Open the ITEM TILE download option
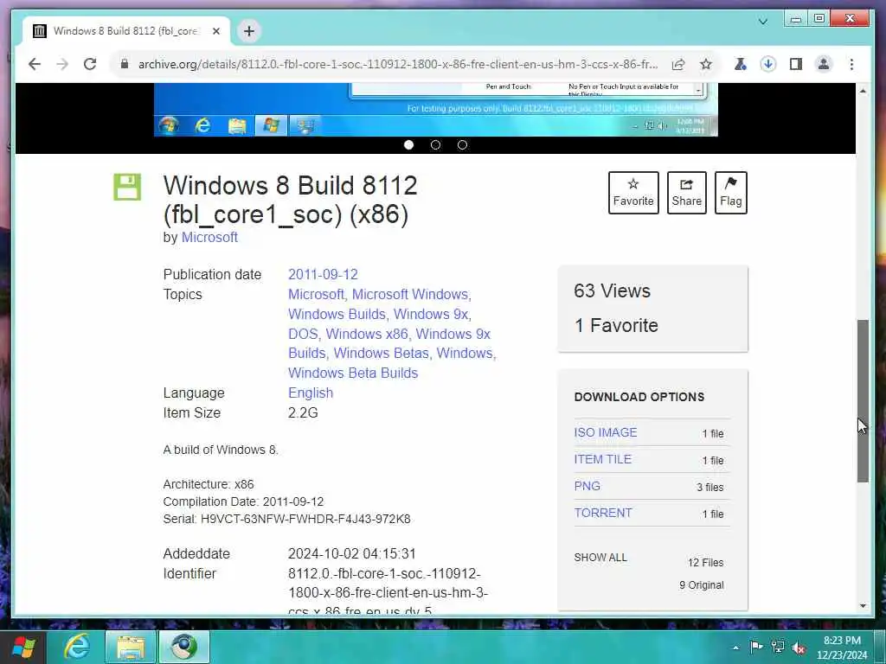This screenshot has width=886, height=664. coord(602,459)
